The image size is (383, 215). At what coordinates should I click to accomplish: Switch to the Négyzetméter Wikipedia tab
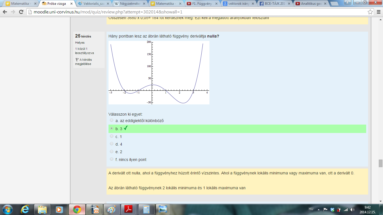(x=130, y=4)
